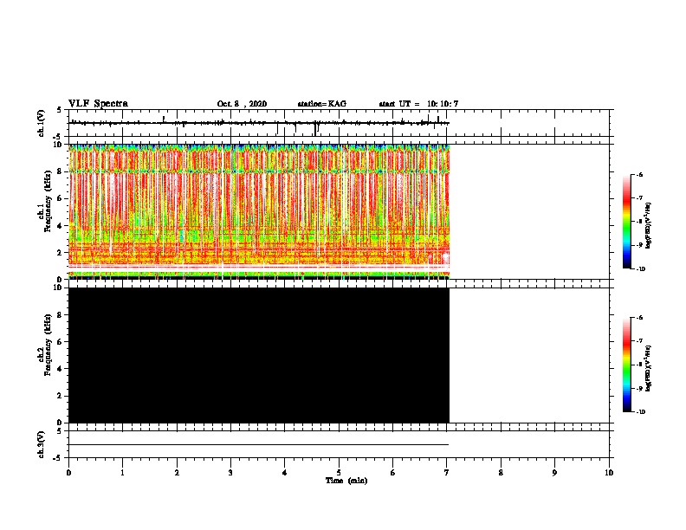Click the "-6" label on ch.1 color bar
Image resolution: width=686 pixels, height=530 pixels.
(x=639, y=174)
